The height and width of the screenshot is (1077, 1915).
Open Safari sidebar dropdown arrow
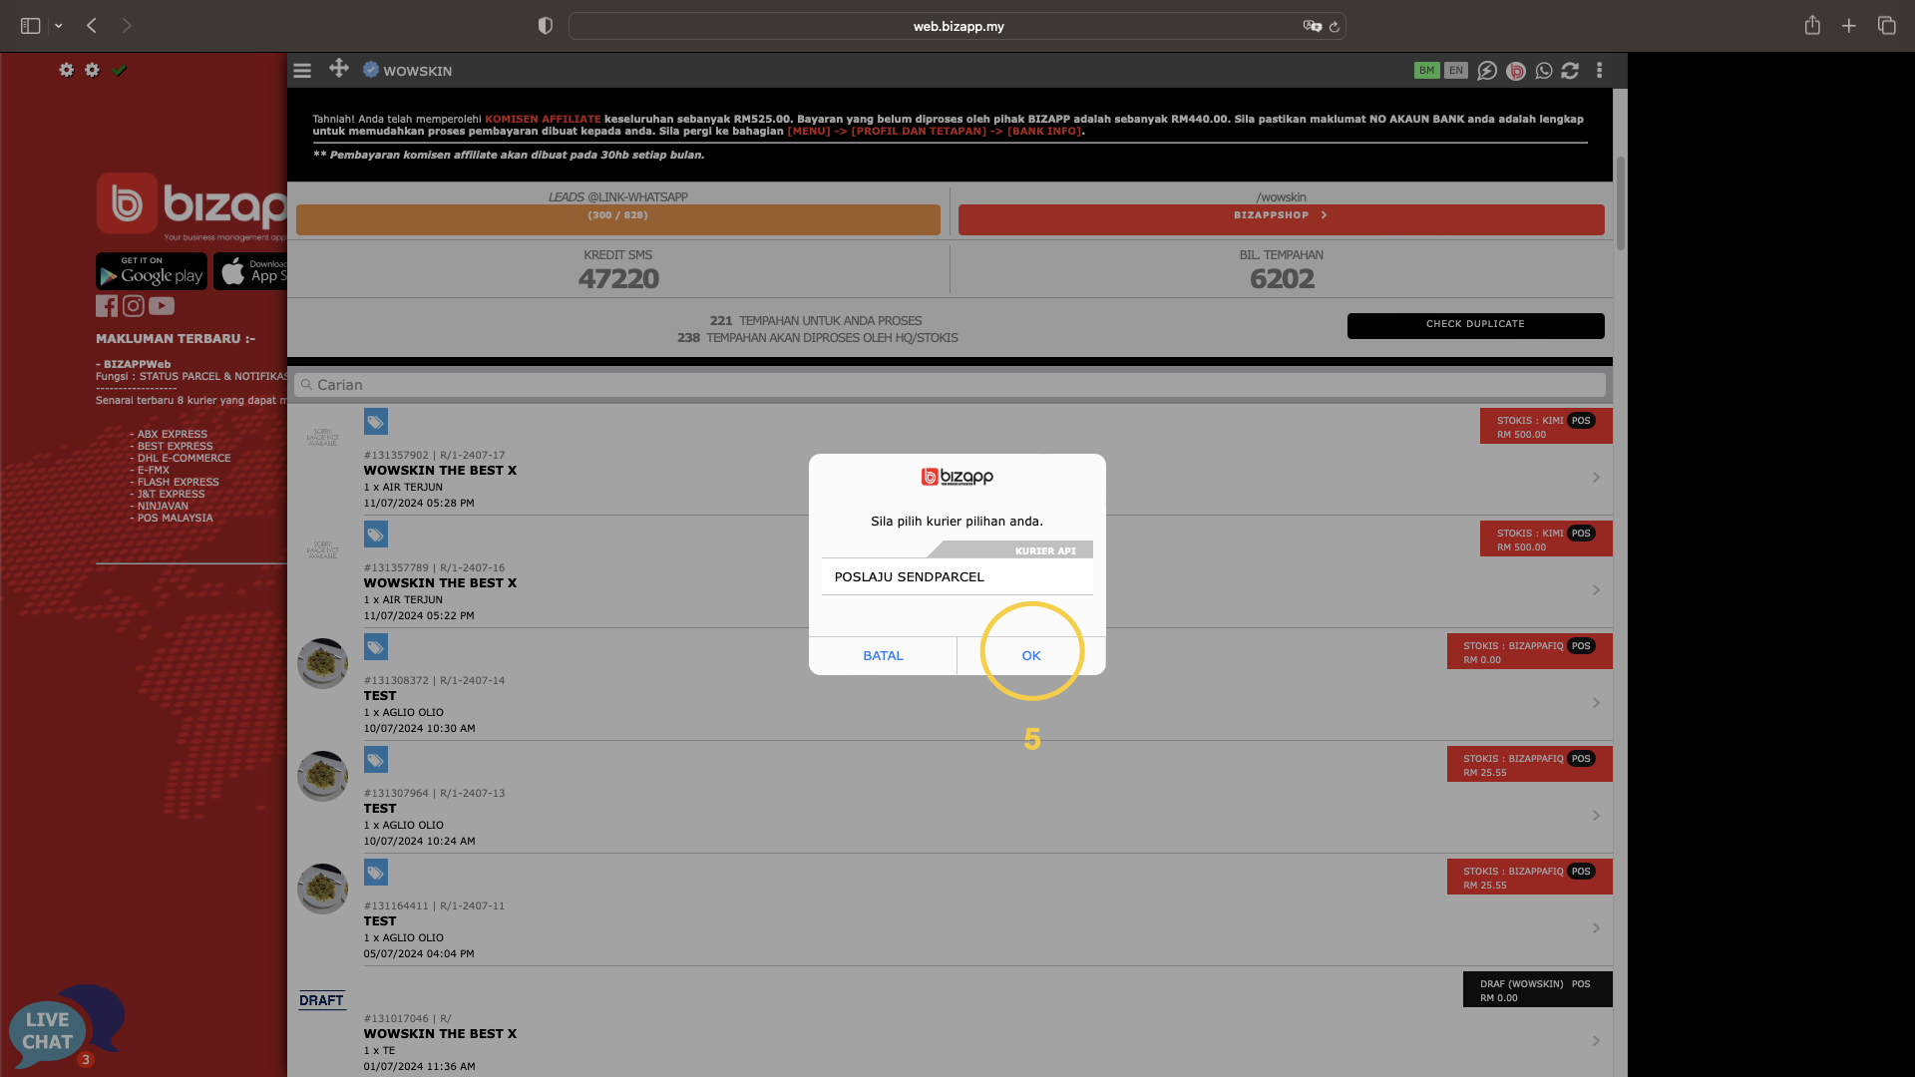click(59, 26)
